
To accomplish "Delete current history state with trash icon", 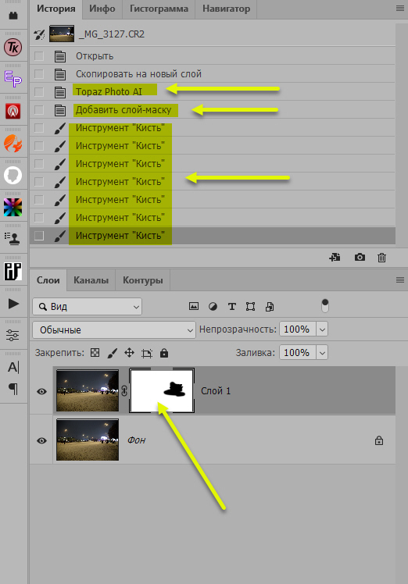I will 381,258.
